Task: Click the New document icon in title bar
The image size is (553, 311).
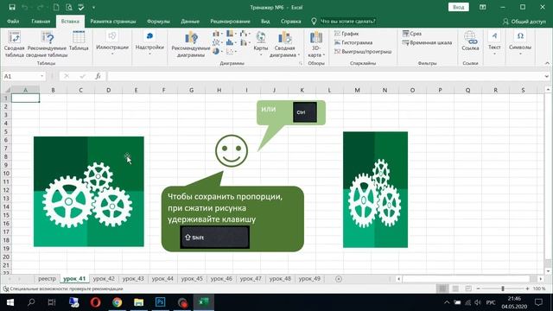Action: pyautogui.click(x=56, y=7)
